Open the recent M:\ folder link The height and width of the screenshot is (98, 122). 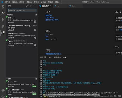[47, 37]
